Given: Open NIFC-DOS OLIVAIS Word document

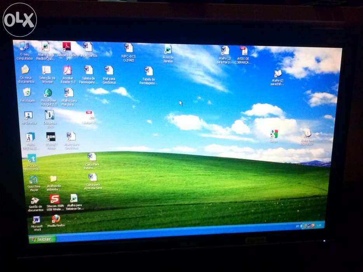Looking at the screenshot, I should (x=129, y=52).
